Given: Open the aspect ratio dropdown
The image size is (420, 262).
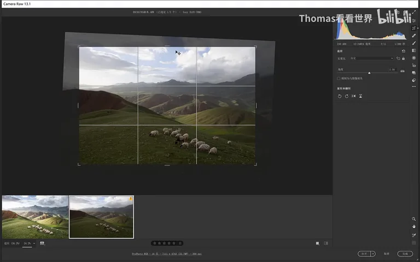Looking at the screenshot, I should click(372, 58).
